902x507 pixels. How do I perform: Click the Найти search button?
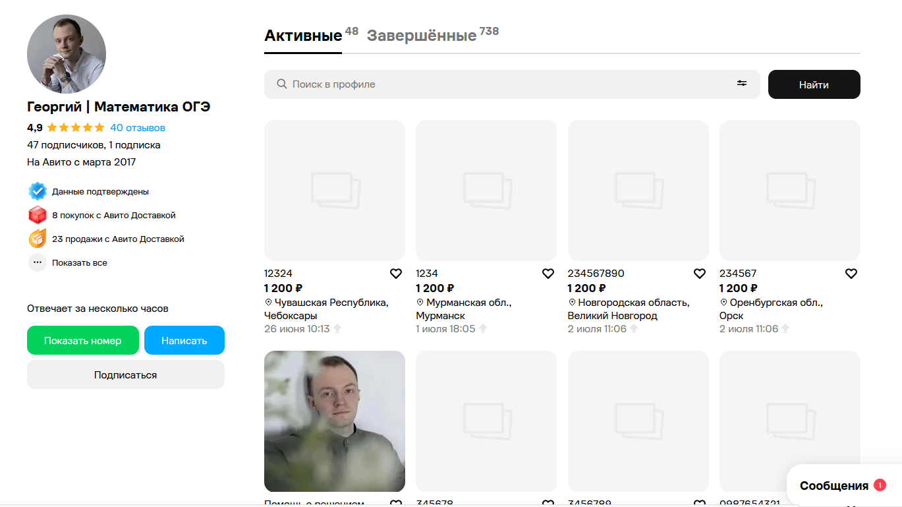(x=814, y=84)
